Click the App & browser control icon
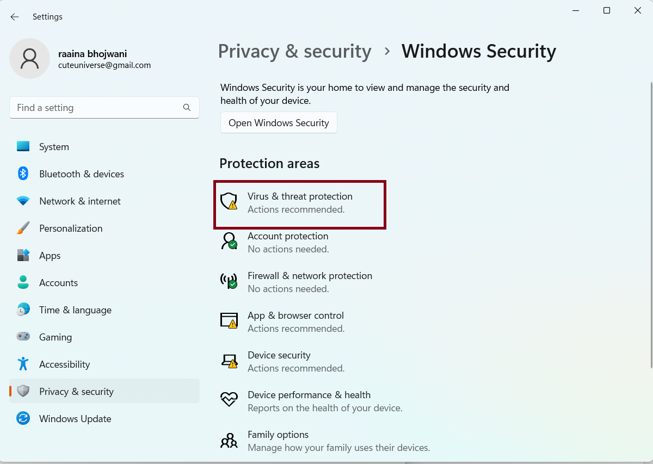 coord(229,320)
